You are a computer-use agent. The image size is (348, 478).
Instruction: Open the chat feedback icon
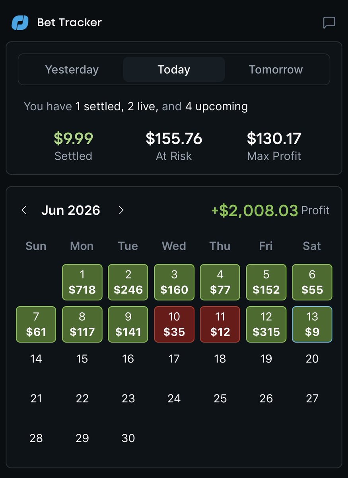coord(329,23)
